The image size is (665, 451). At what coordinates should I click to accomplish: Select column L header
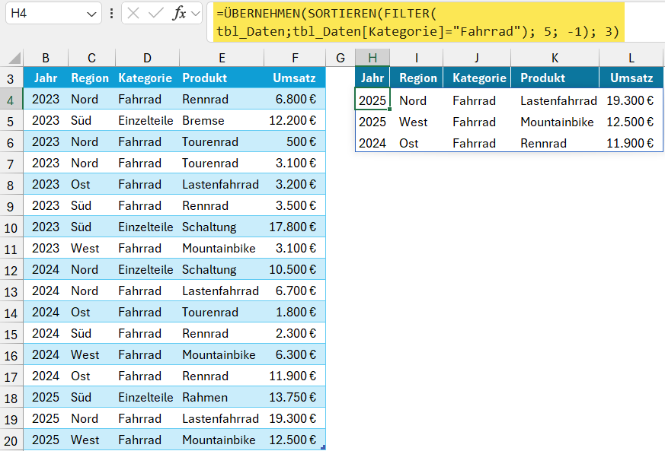point(631,58)
